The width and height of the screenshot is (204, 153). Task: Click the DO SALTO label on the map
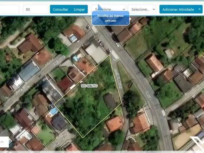(x=89, y=86)
